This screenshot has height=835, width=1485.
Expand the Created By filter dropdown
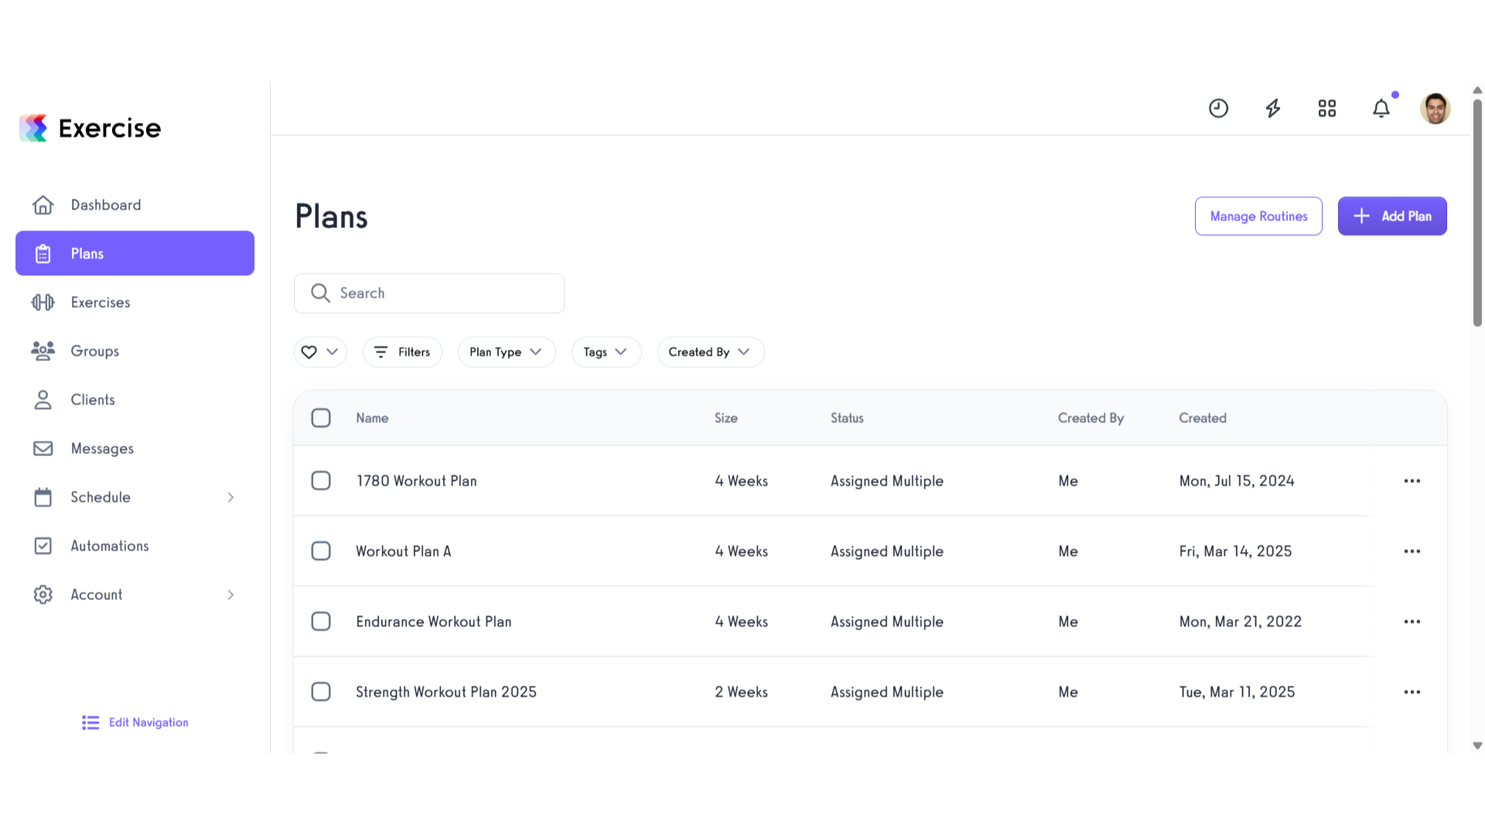[711, 352]
